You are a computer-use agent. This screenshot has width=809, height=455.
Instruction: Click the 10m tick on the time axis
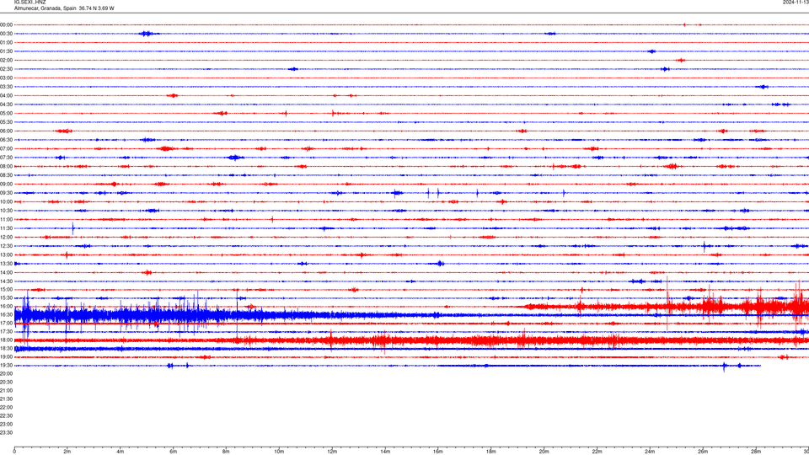click(x=279, y=452)
